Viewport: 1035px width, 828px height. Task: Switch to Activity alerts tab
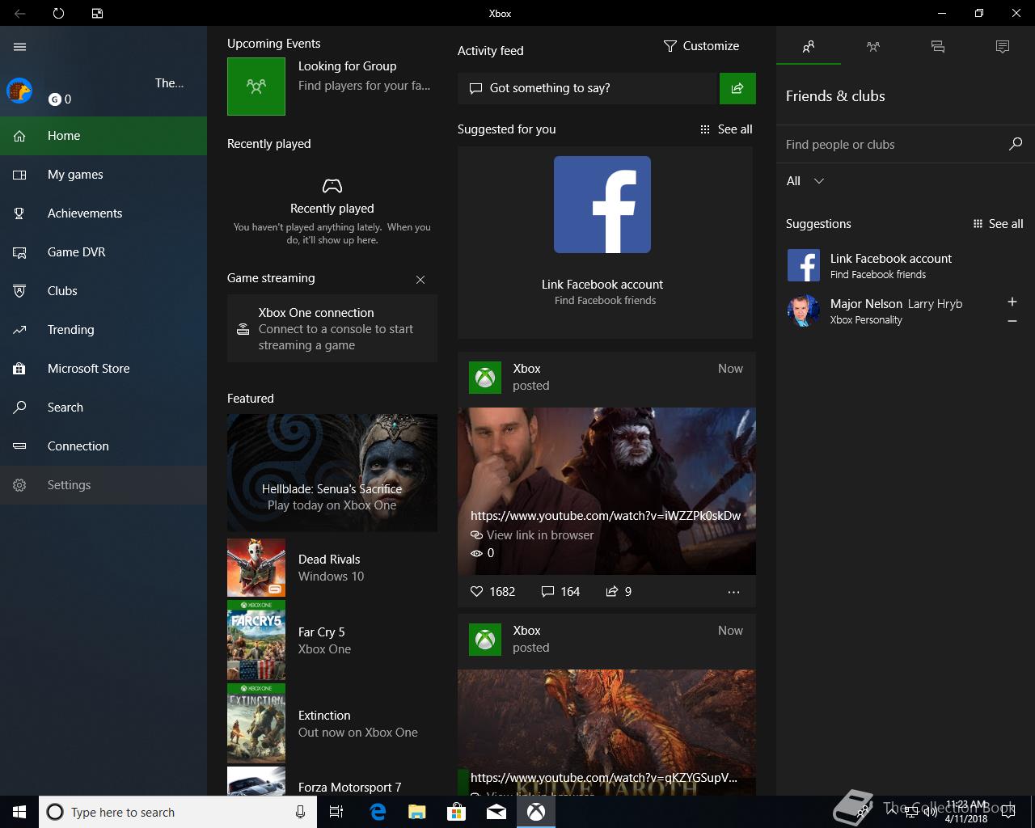1003,47
